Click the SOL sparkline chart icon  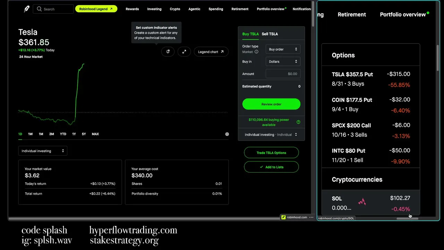coord(362,202)
